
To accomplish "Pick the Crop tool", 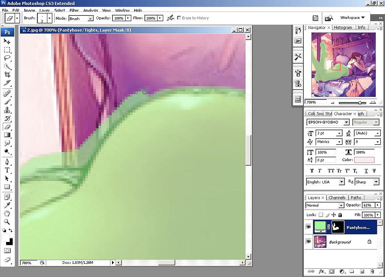I will point(7,75).
